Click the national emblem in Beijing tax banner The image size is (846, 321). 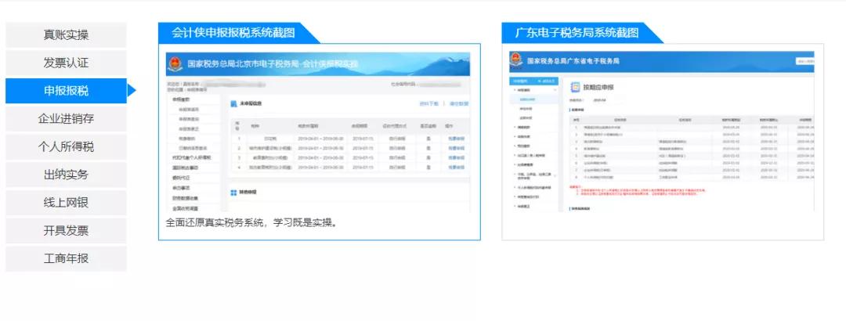tap(175, 64)
